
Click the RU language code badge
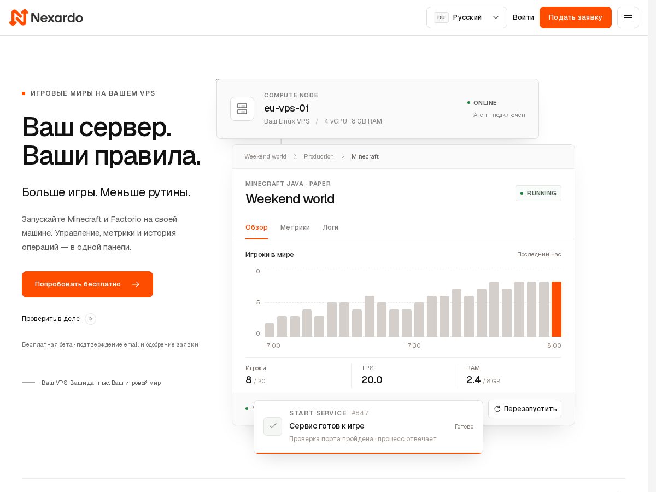coord(441,17)
